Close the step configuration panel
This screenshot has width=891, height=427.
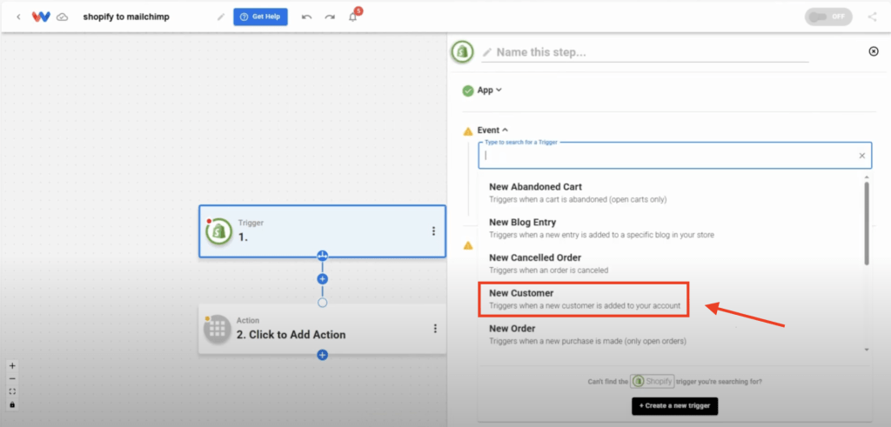[x=874, y=51]
